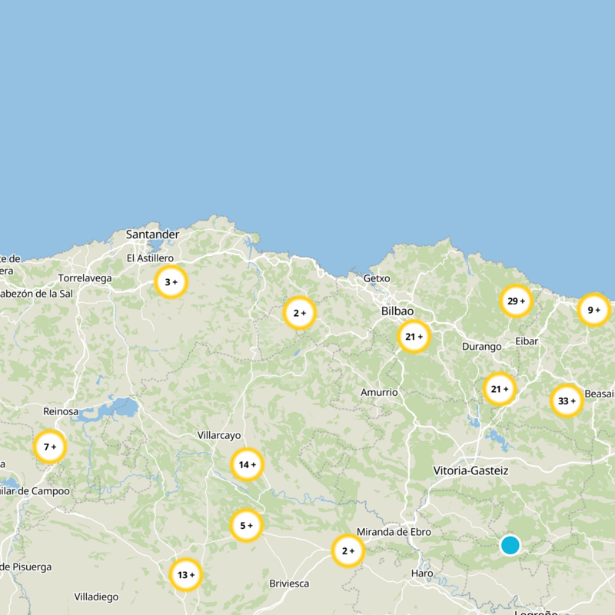Expand the 21+ cluster beside Bilbao
Viewport: 615px width, 615px height.
[414, 337]
